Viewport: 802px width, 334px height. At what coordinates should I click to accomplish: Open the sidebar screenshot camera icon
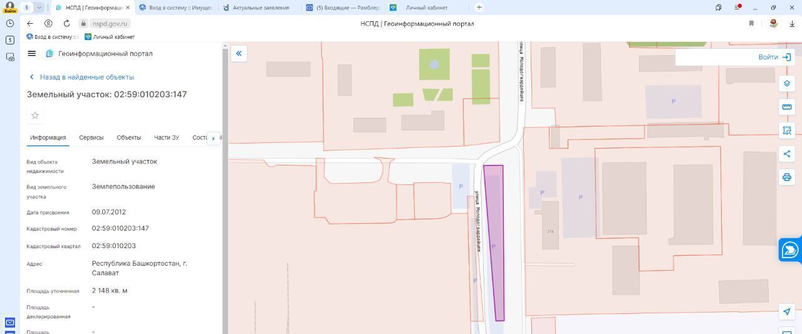[x=10, y=57]
